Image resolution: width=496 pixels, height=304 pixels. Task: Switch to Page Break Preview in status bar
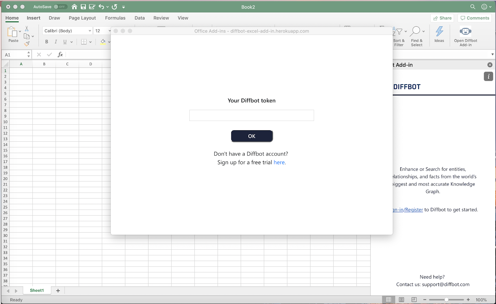[x=414, y=299]
